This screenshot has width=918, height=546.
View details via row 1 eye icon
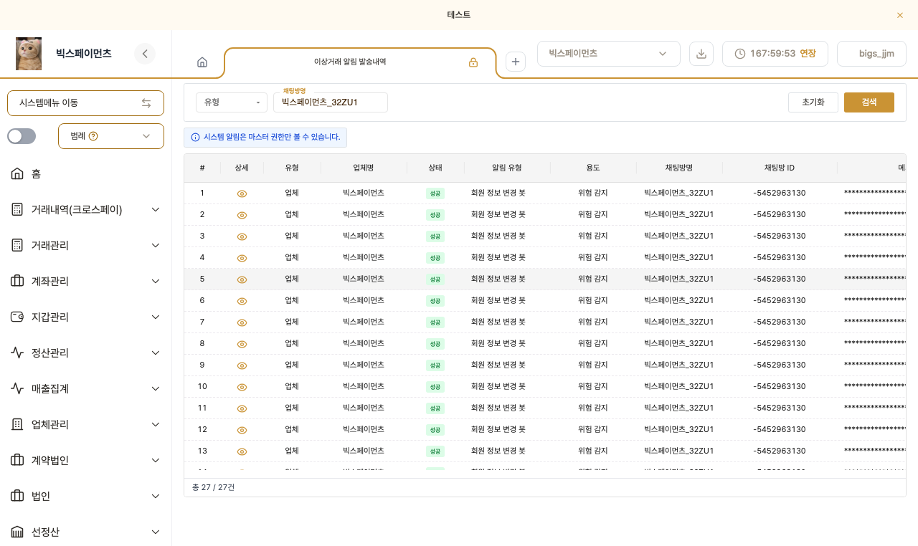click(242, 193)
